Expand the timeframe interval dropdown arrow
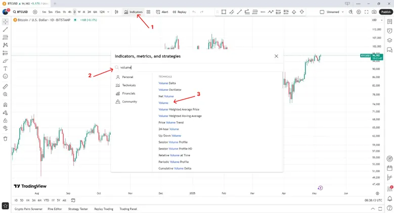 (108, 12)
